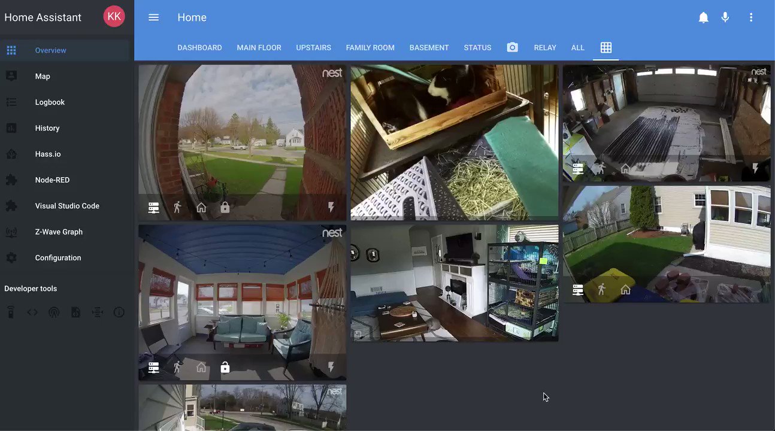This screenshot has height=431, width=775.
Task: Toggle motion walker icon on porch camera
Action: pyautogui.click(x=177, y=367)
